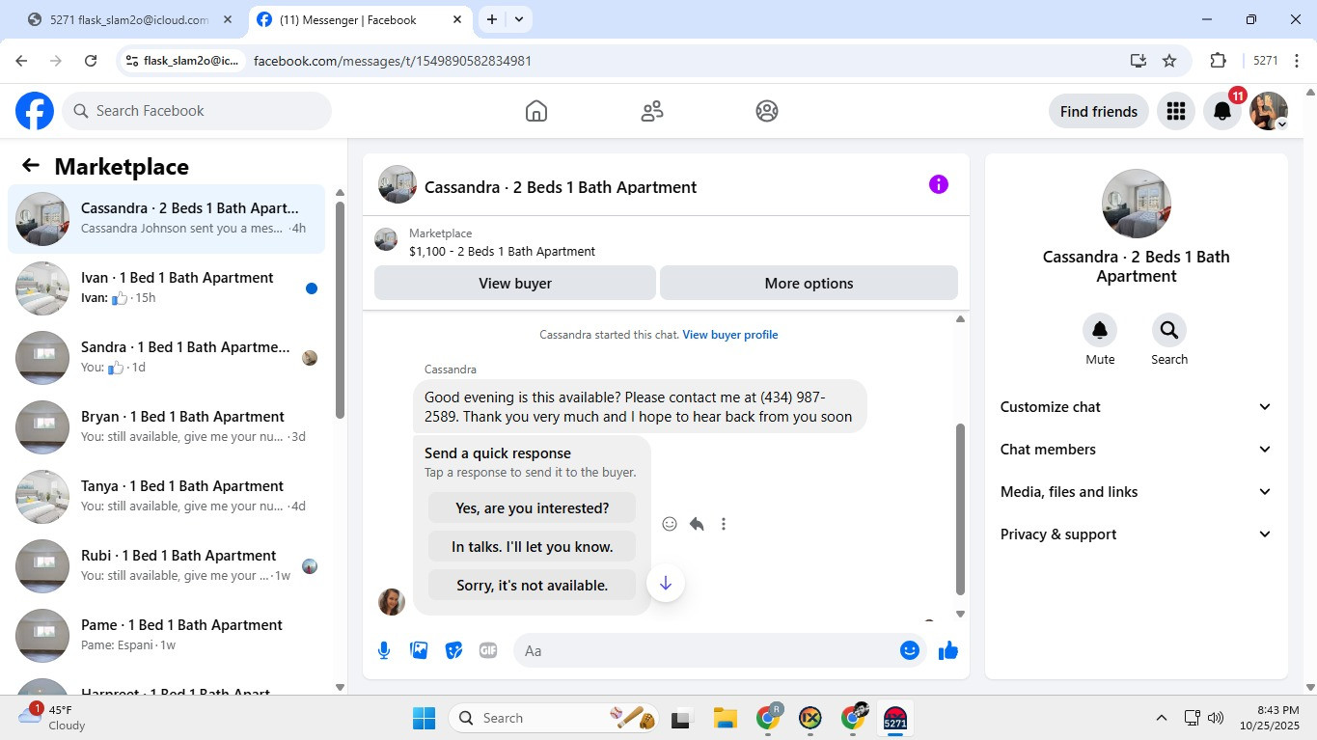Search within the conversation
Viewport: 1317px width, 740px height.
pyautogui.click(x=1169, y=330)
